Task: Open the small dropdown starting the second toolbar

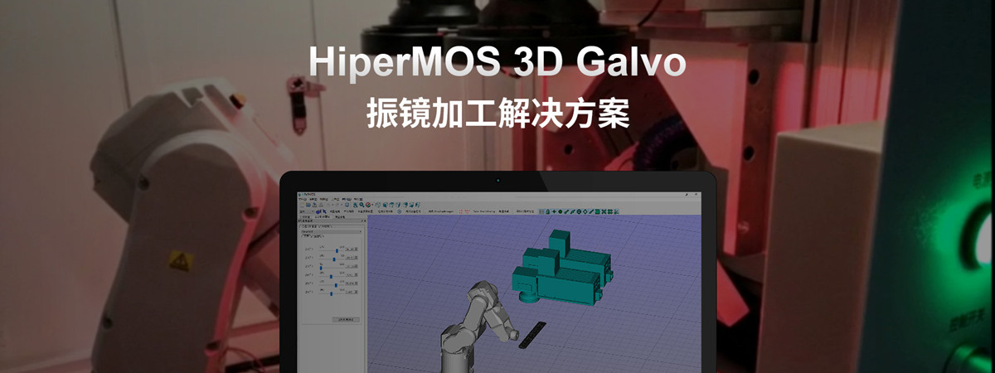Action: click(x=306, y=211)
